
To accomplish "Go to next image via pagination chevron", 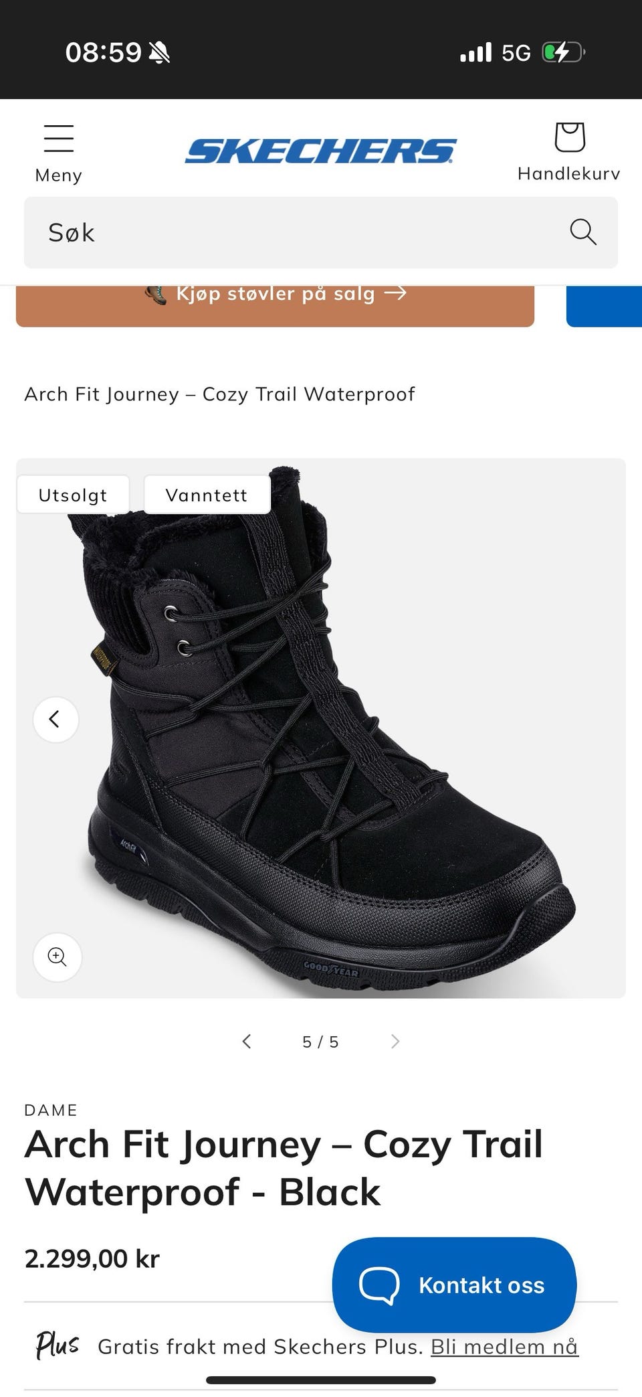I will pyautogui.click(x=395, y=1041).
